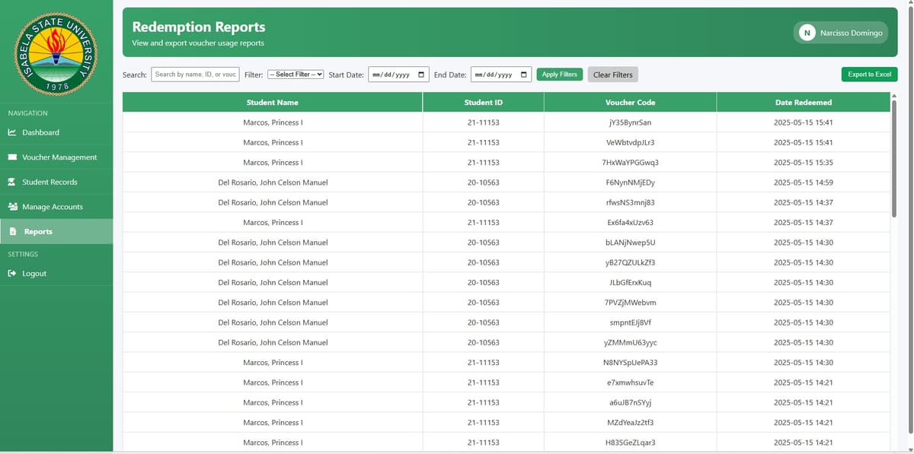Click the Isabela State University logo

coord(54,51)
